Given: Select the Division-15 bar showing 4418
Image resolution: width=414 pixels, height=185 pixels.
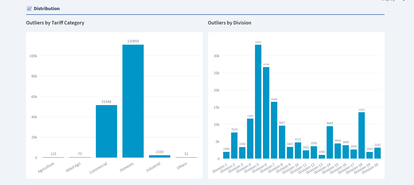Looking at the screenshot, I should click(338, 151).
